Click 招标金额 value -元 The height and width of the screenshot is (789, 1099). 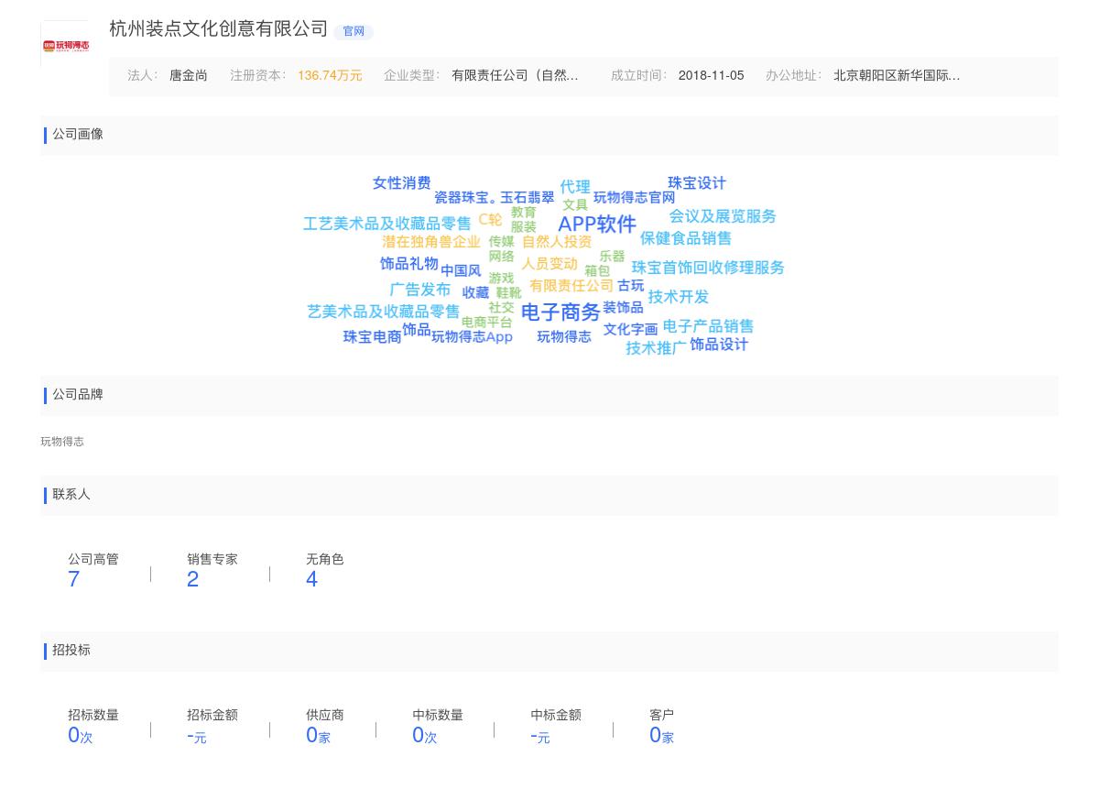coord(197,736)
